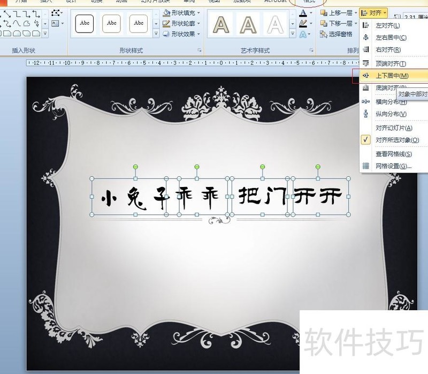This screenshot has width=428, height=374.
Task: Click the text box insert icon
Action: pyautogui.click(x=56, y=24)
